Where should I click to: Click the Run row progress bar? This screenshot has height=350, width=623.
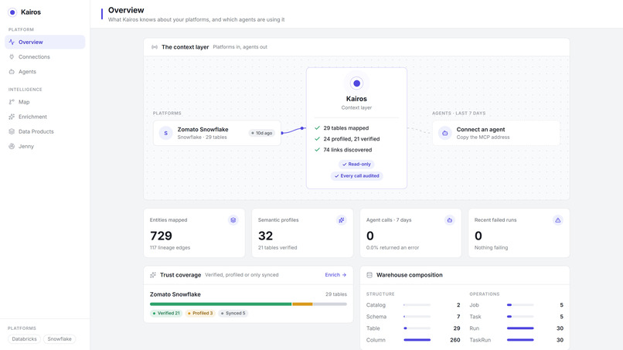[520, 328]
